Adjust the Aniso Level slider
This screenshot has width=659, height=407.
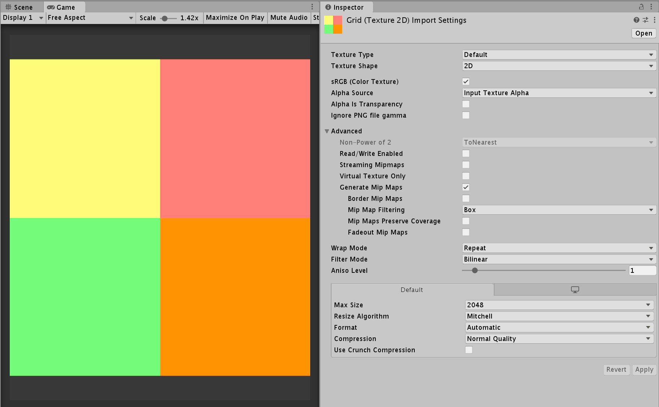pyautogui.click(x=544, y=271)
